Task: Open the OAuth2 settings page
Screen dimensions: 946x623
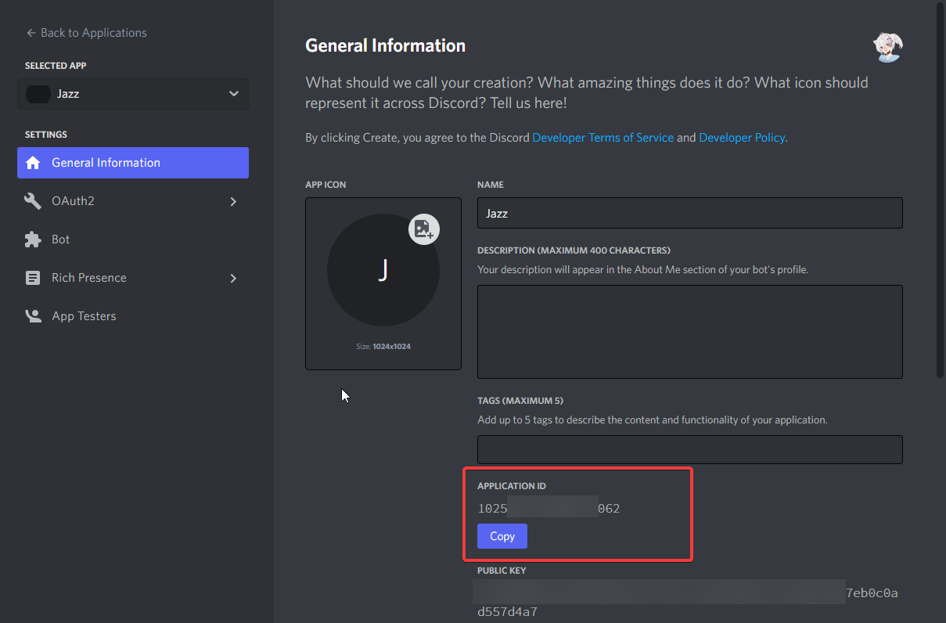Action: coord(133,201)
